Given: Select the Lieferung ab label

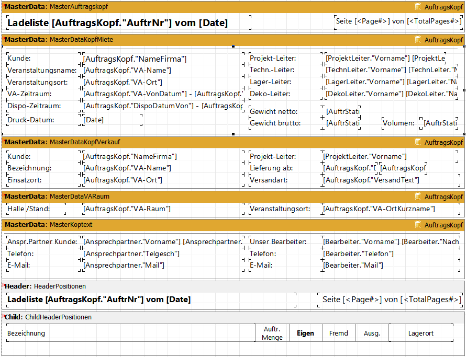Looking at the screenshot, I should [x=286, y=168].
